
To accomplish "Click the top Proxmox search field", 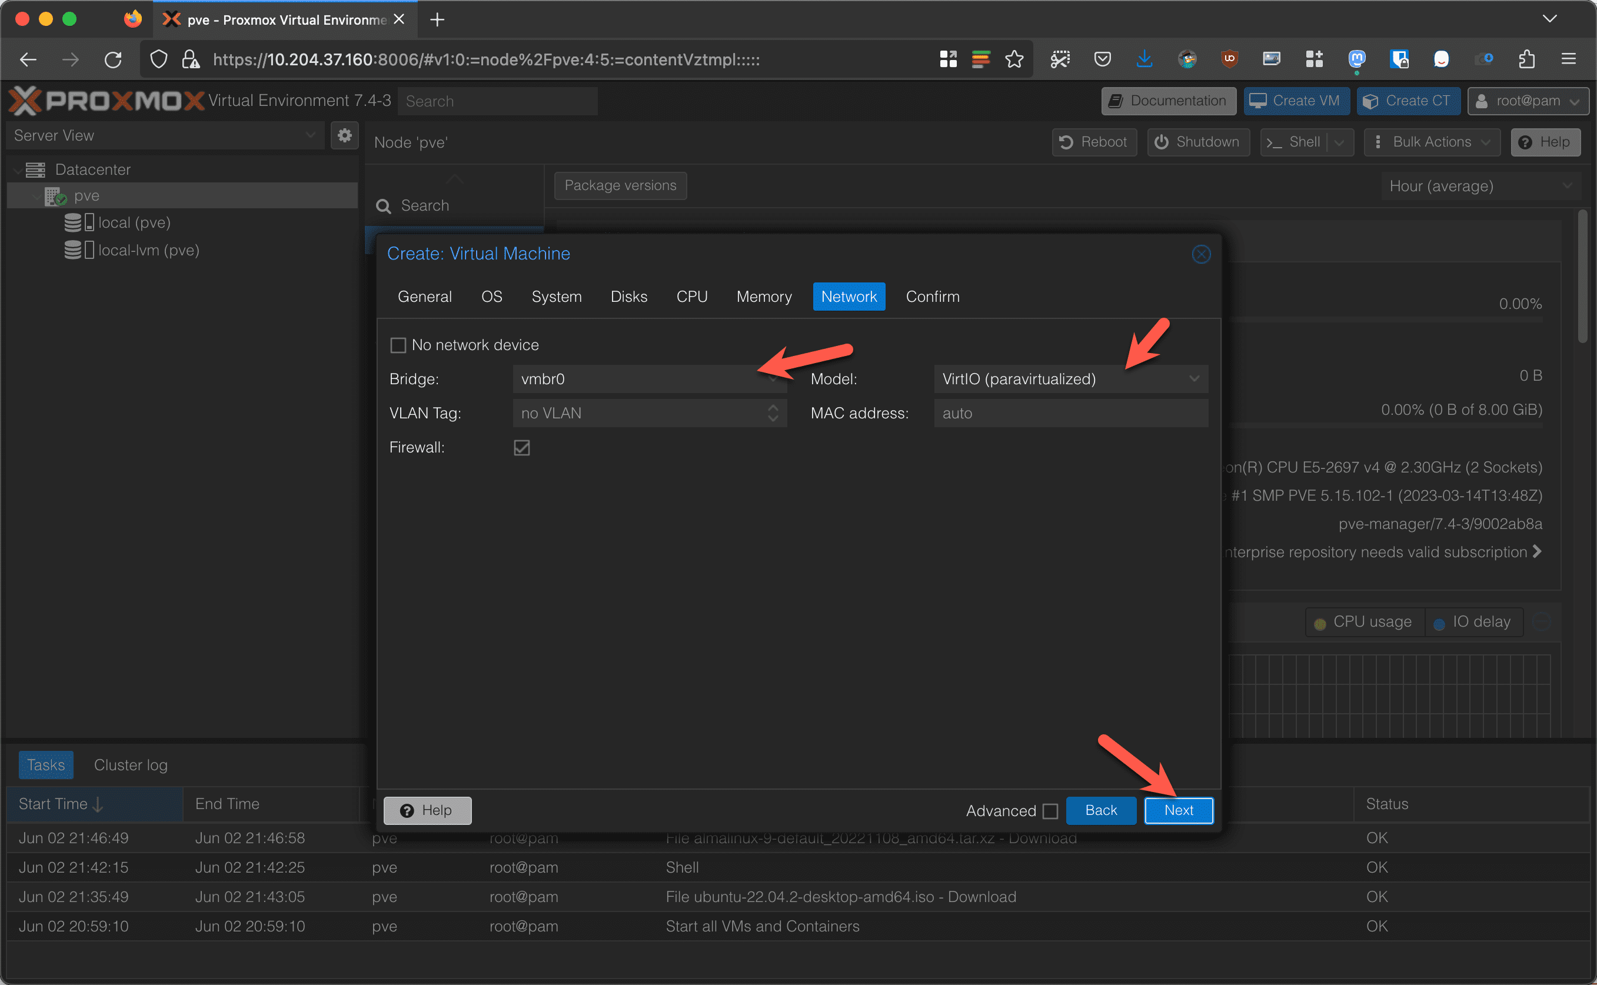I will coord(498,101).
